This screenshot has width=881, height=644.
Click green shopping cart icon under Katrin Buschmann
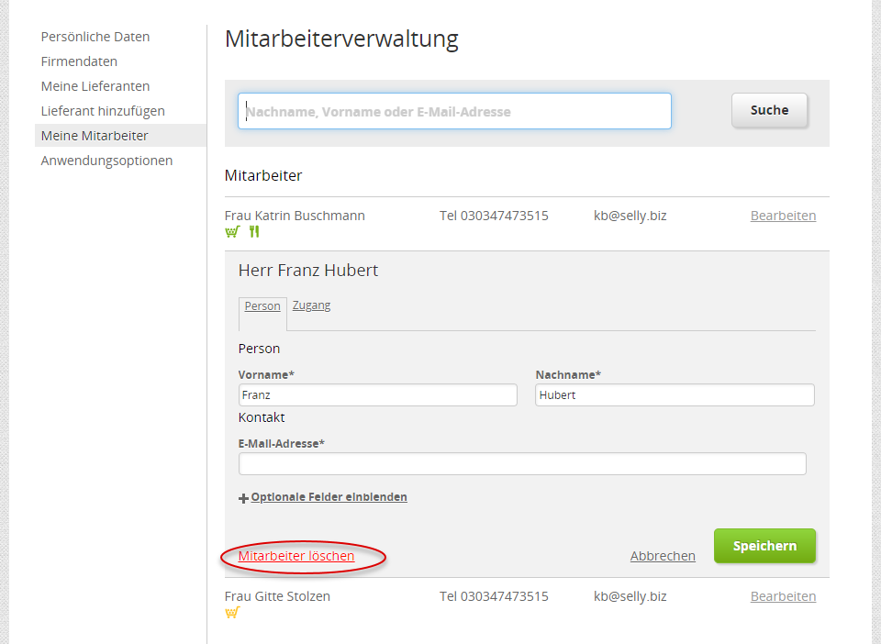(x=231, y=232)
